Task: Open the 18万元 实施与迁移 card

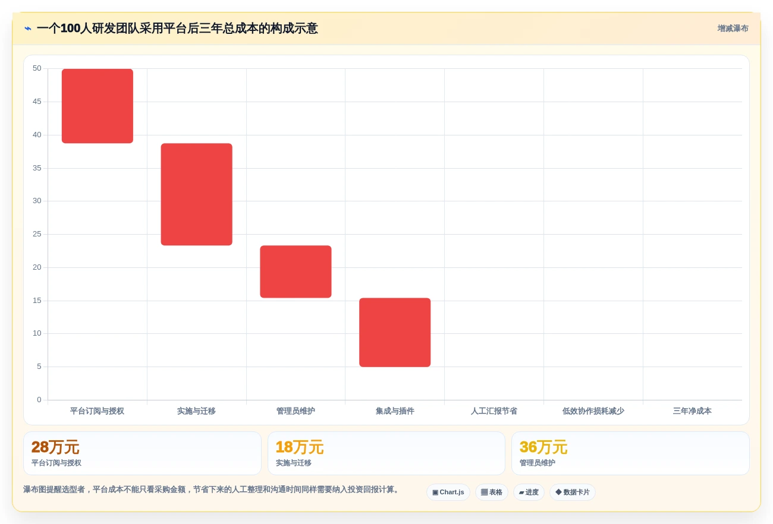Action: pos(386,453)
